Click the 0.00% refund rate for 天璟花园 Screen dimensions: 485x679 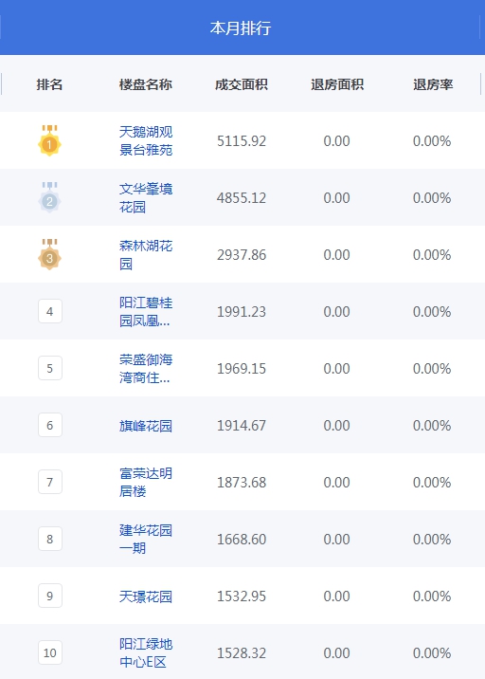[432, 596]
